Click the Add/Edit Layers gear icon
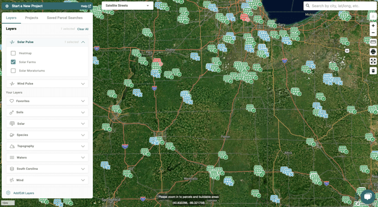378x207 pixels. [8, 193]
